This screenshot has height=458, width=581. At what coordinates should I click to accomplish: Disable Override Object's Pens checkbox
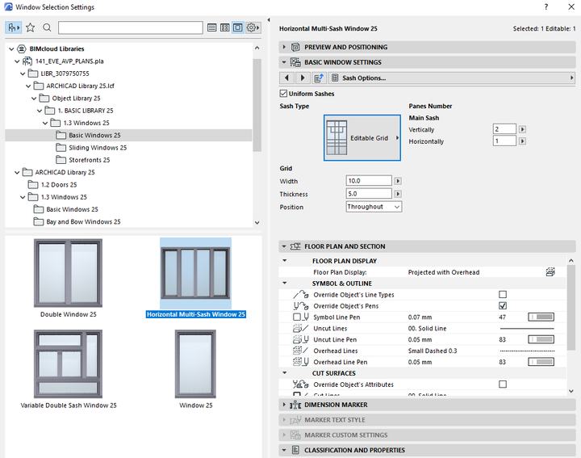click(503, 306)
